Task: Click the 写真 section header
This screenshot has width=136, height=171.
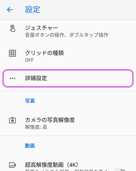Action: click(x=30, y=101)
